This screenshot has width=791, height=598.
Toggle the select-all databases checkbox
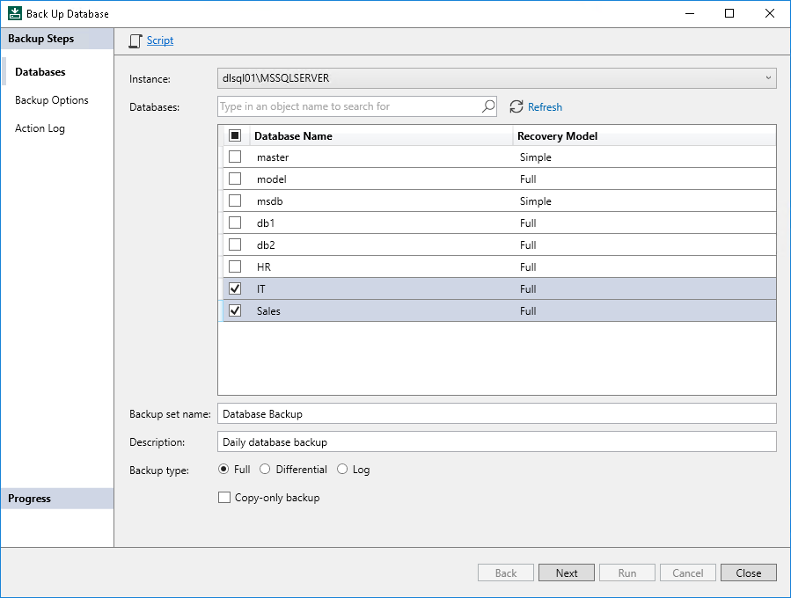[233, 135]
